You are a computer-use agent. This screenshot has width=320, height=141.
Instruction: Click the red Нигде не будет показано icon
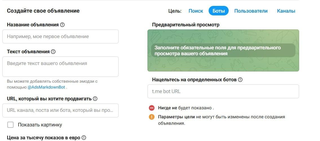[152, 108]
